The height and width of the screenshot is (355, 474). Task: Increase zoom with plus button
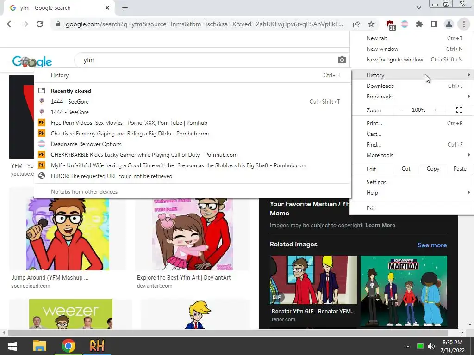[436, 110]
